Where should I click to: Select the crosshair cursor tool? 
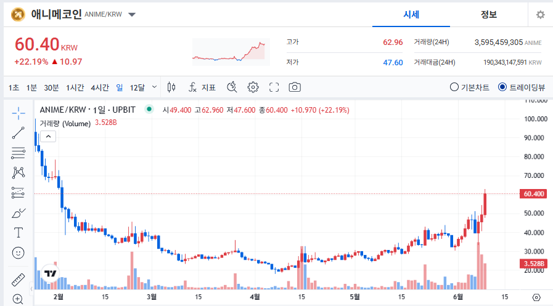[x=18, y=113]
